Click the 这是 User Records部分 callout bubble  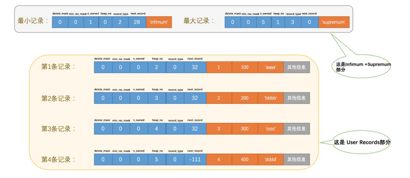362,142
